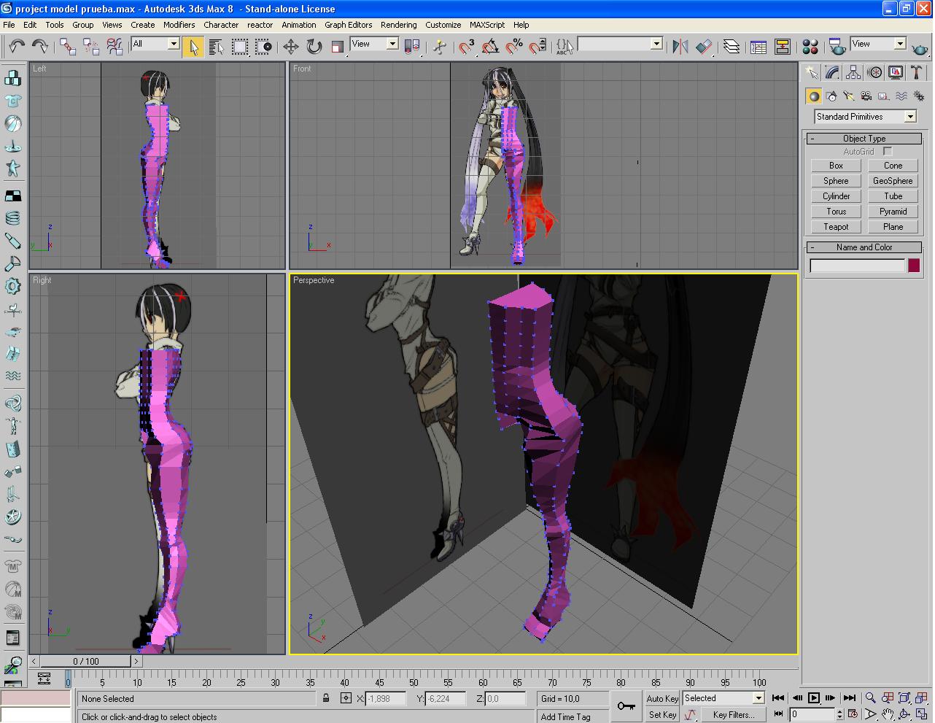Click the GeoSphere primitive button
The width and height of the screenshot is (935, 723).
893,181
